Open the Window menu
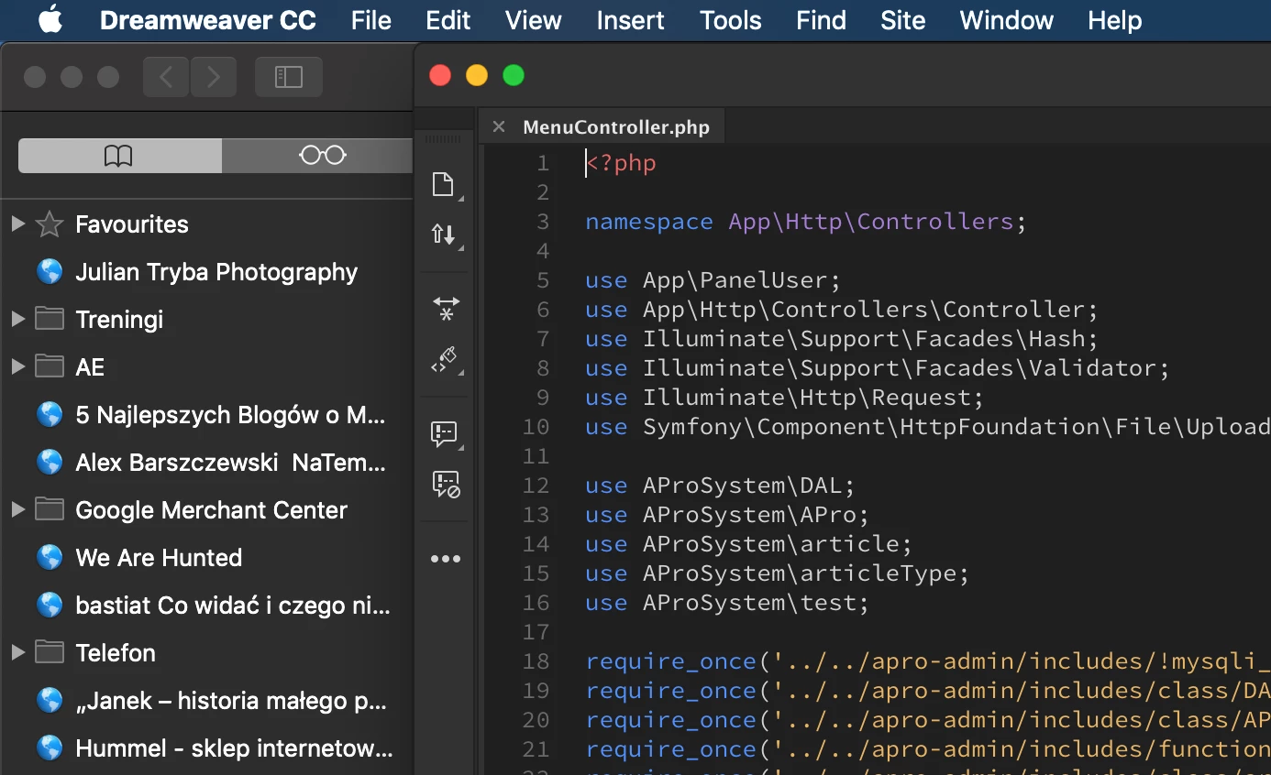The height and width of the screenshot is (775, 1271). [x=1006, y=20]
